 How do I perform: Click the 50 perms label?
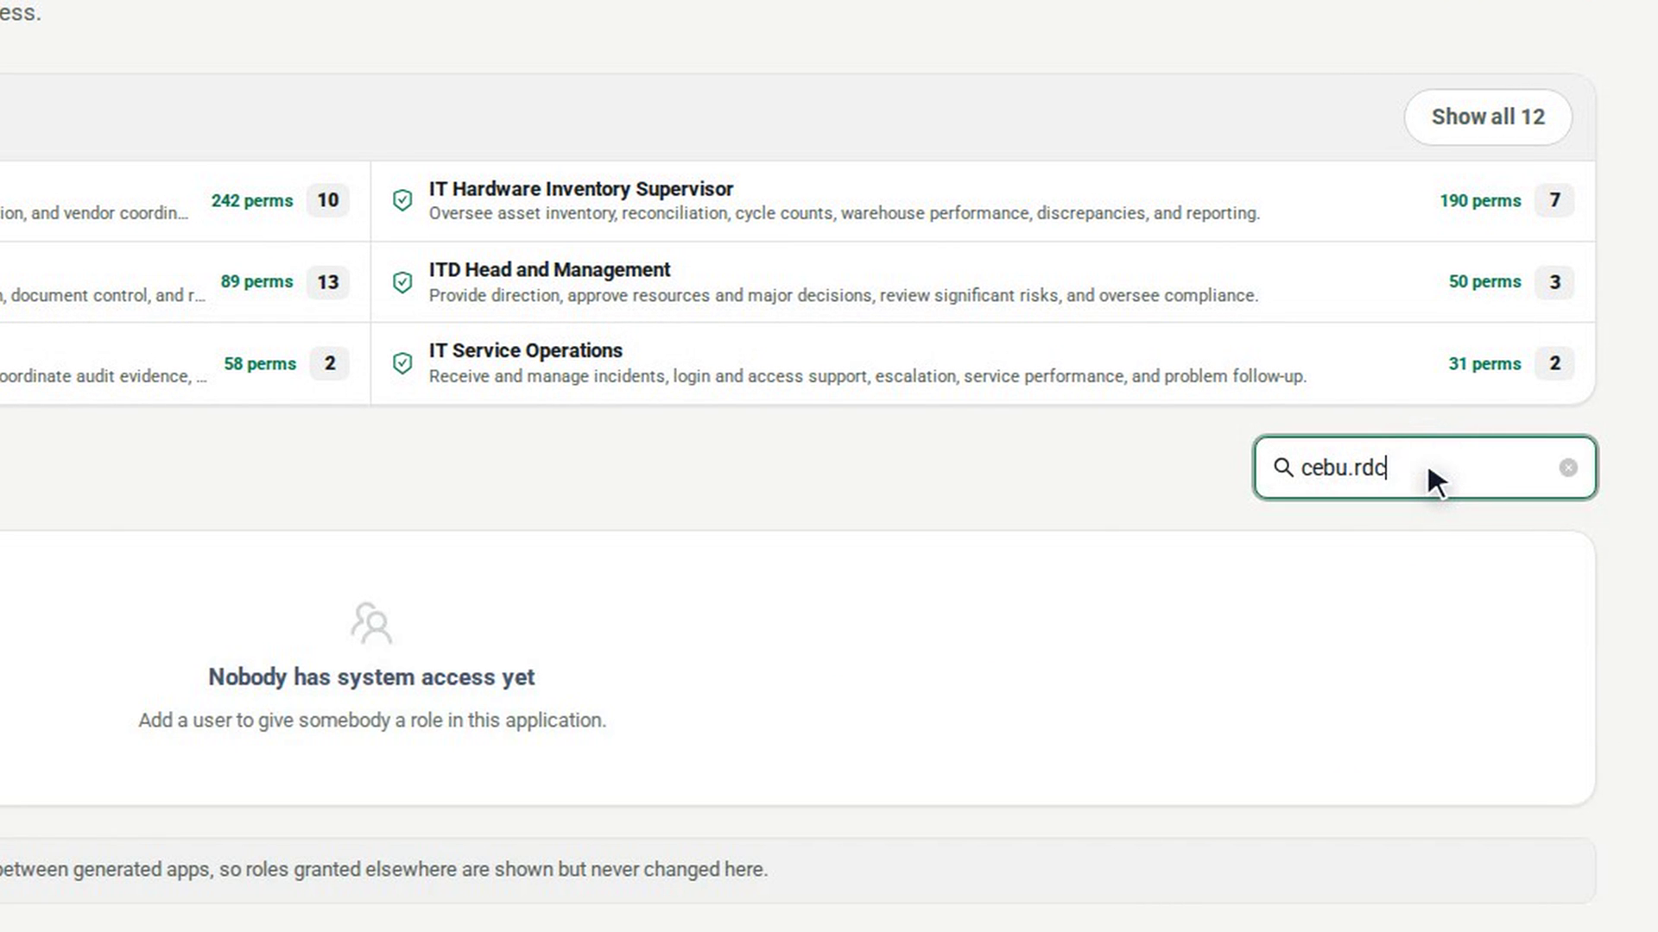[1484, 281]
